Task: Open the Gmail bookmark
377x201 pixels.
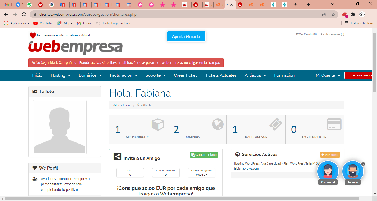Action: (84, 23)
